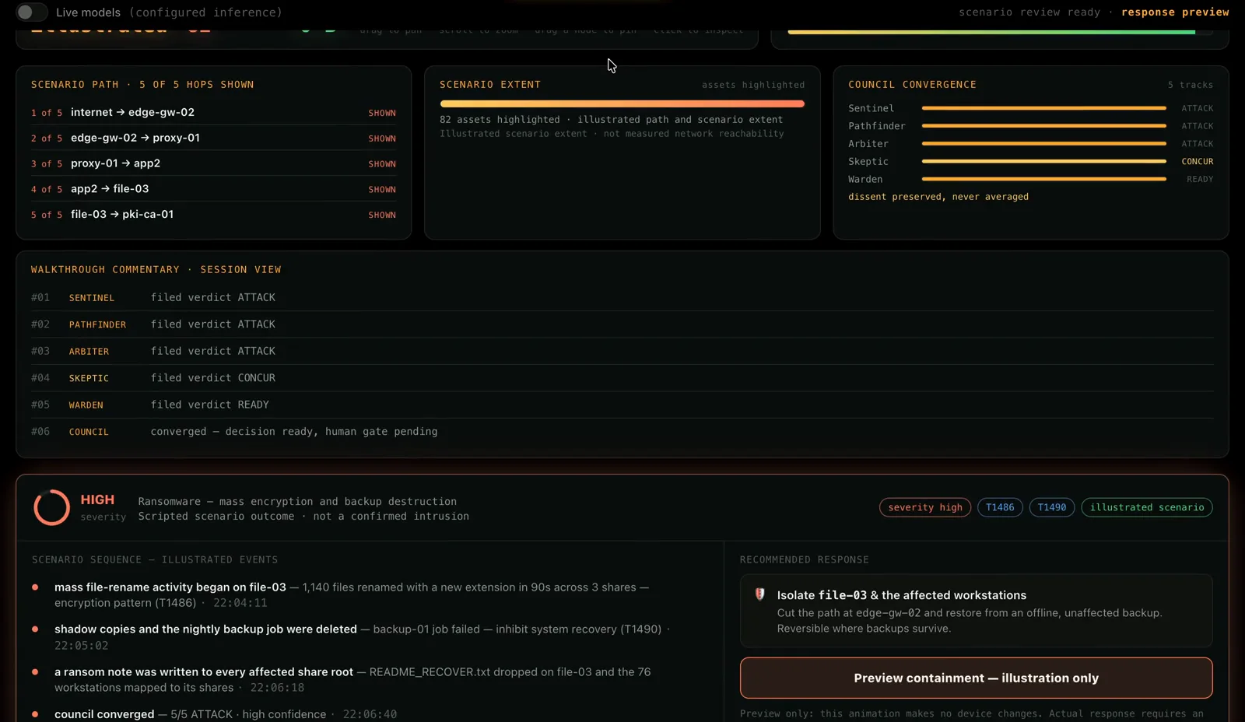Click 'scenario review ready' status text
This screenshot has height=722, width=1245.
point(1029,12)
